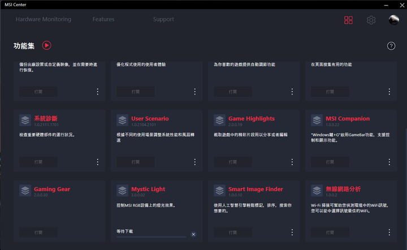Select the Gaming Gear title

pyautogui.click(x=52, y=189)
